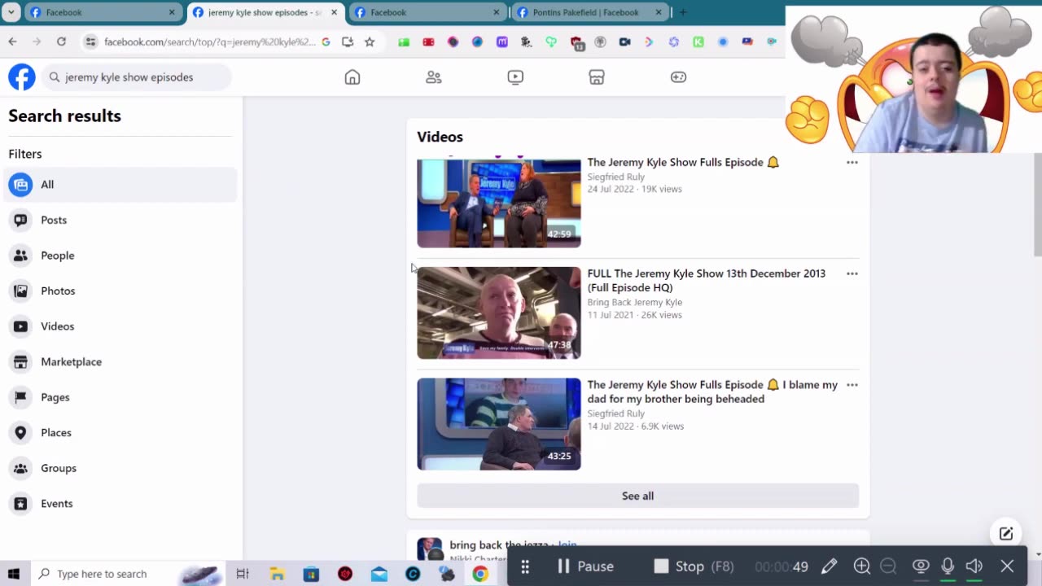This screenshot has width=1042, height=586.
Task: Open Task View on the taskbar
Action: coord(243,574)
